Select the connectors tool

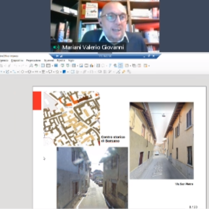[14, 72]
